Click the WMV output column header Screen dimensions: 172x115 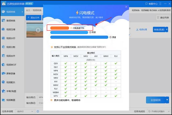coord(106,56)
